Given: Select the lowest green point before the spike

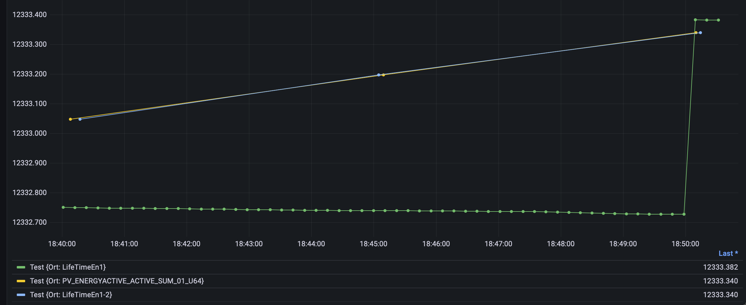Looking at the screenshot, I should [684, 214].
